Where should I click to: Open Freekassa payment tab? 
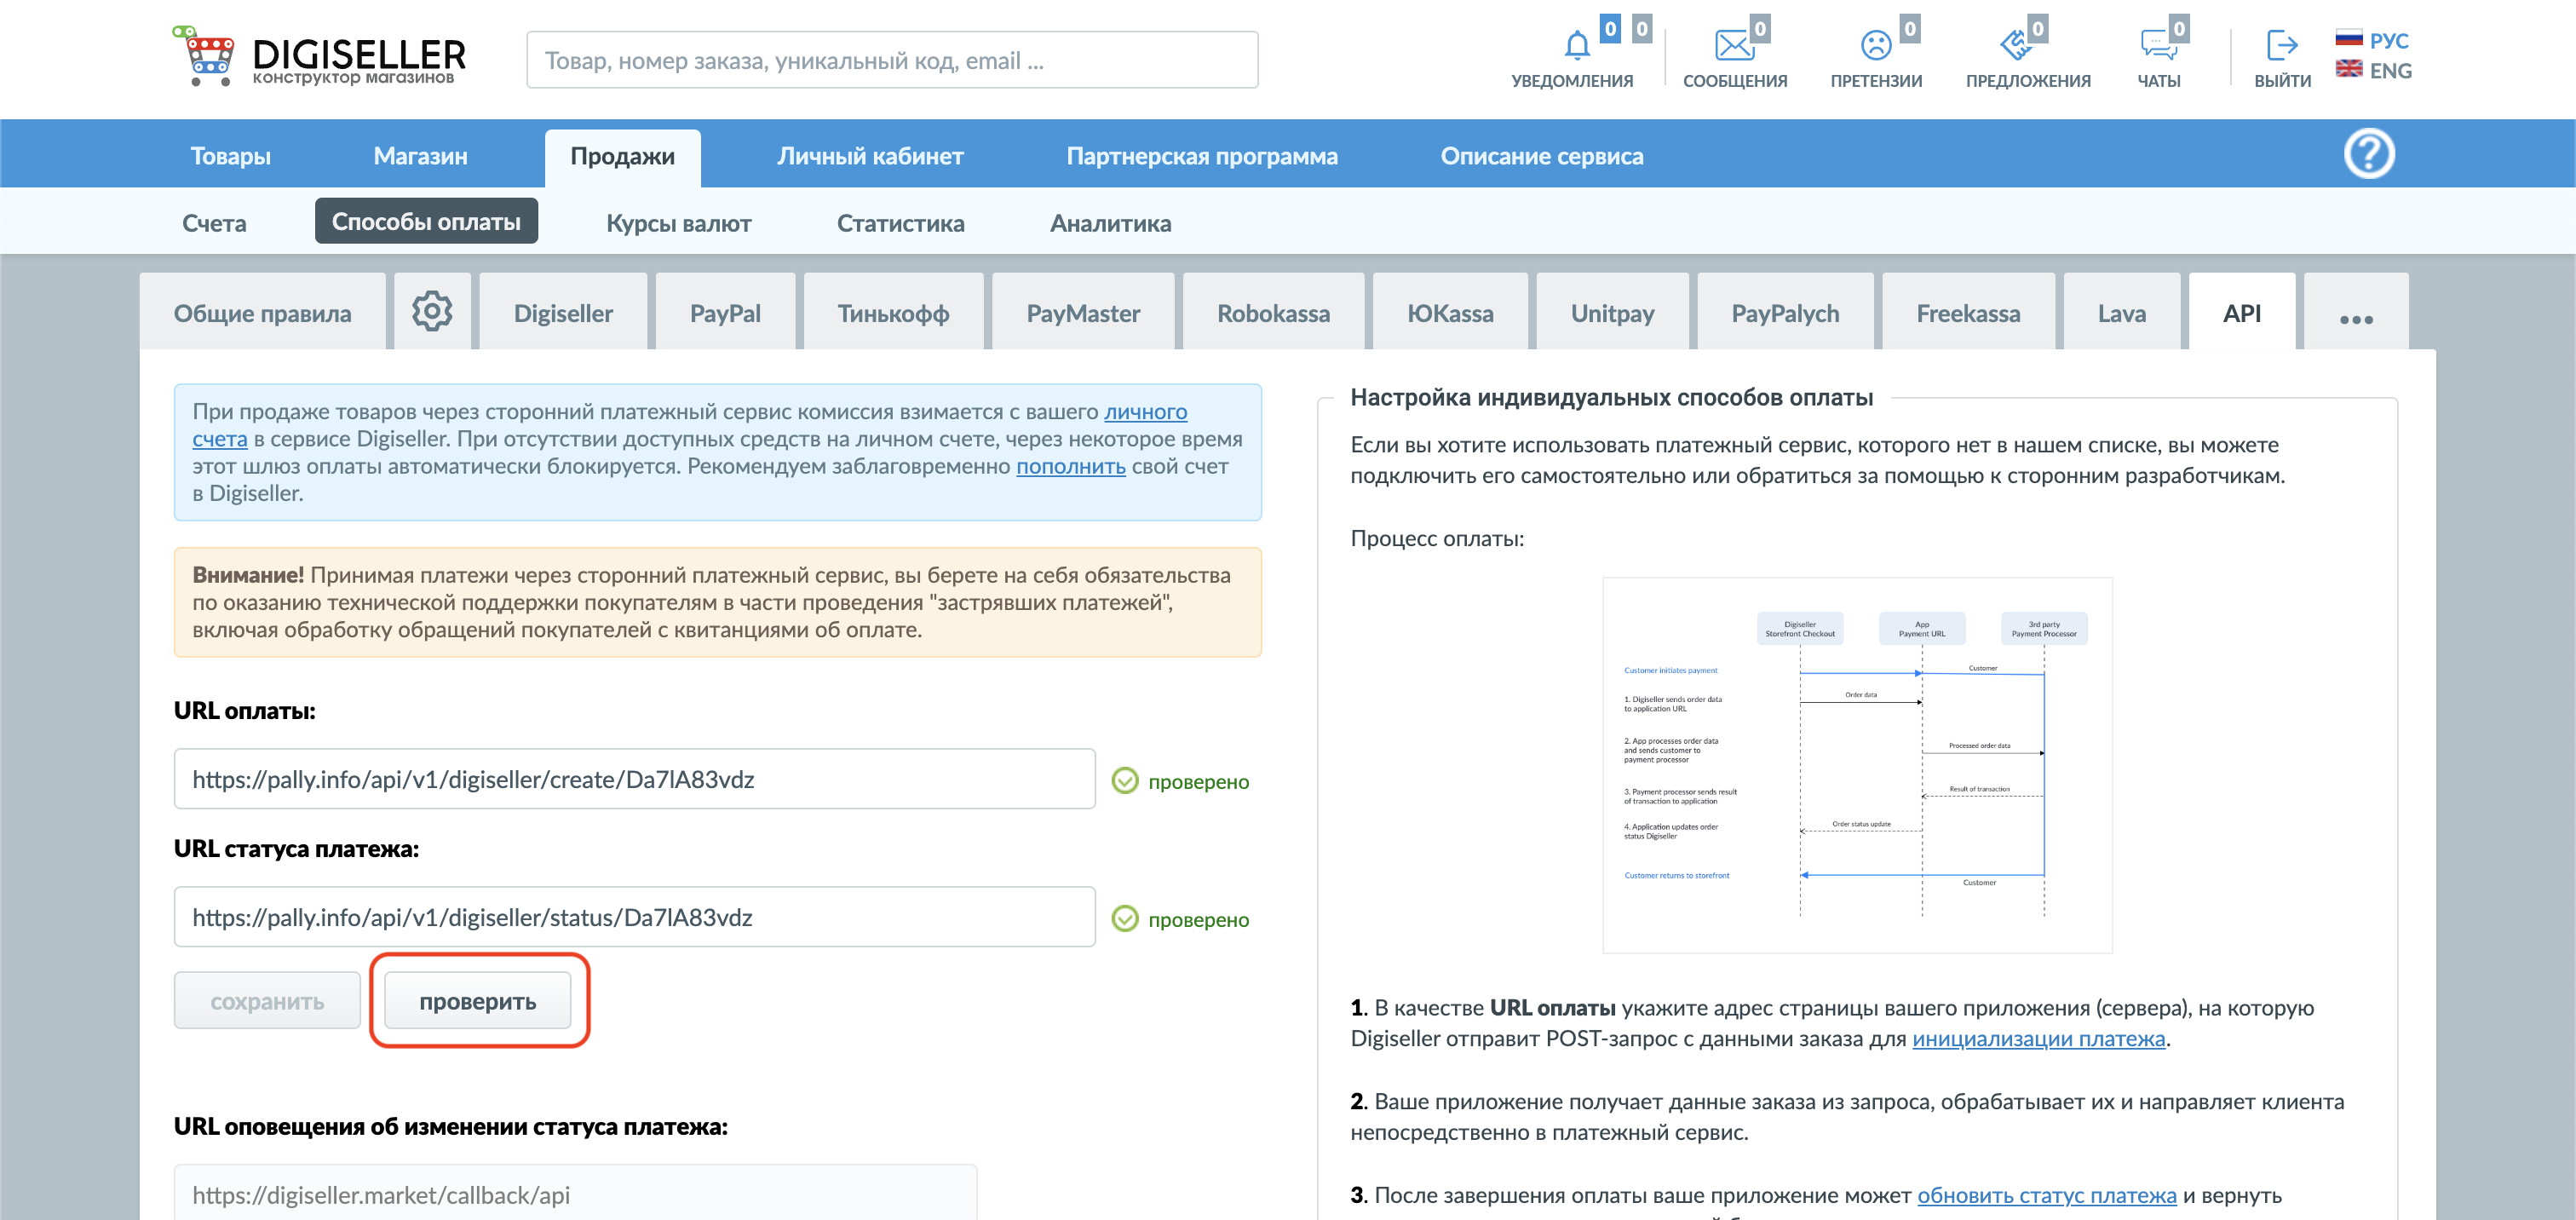(x=1968, y=312)
